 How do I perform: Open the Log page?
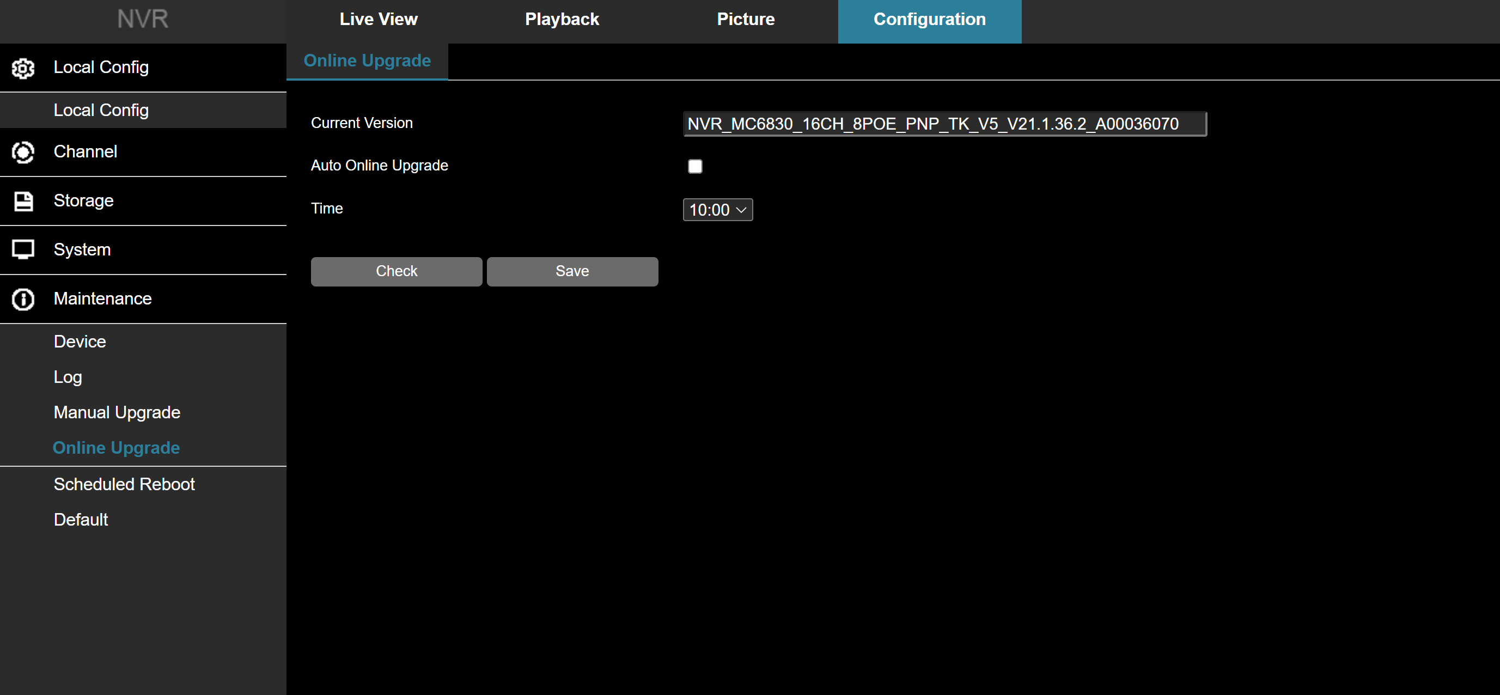[x=143, y=377]
